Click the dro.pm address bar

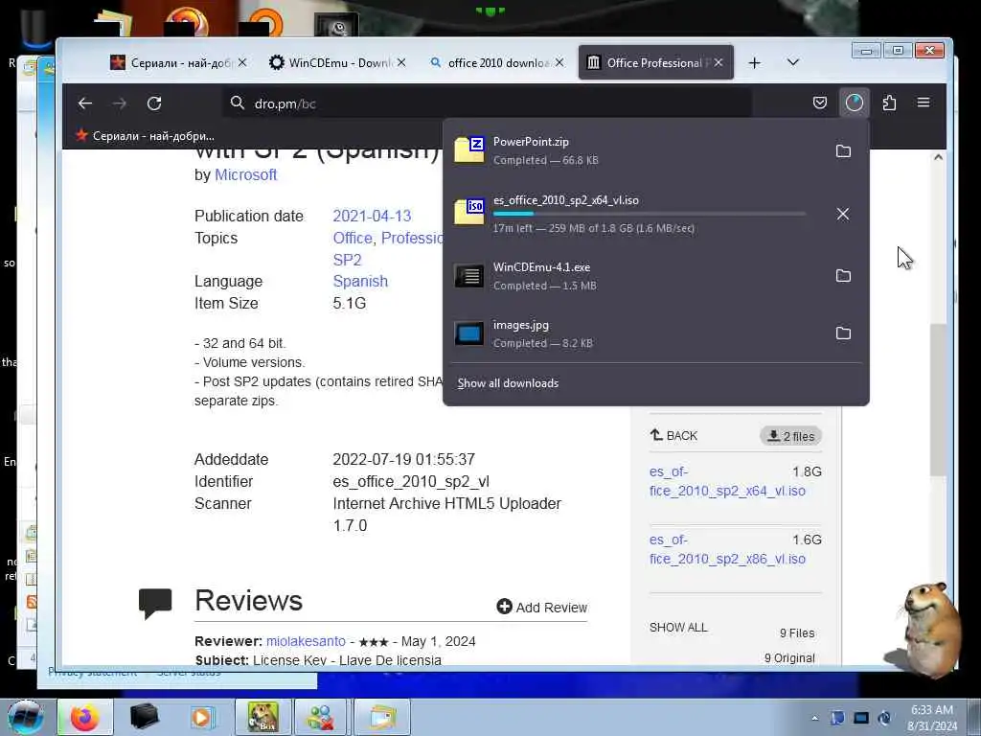point(488,103)
